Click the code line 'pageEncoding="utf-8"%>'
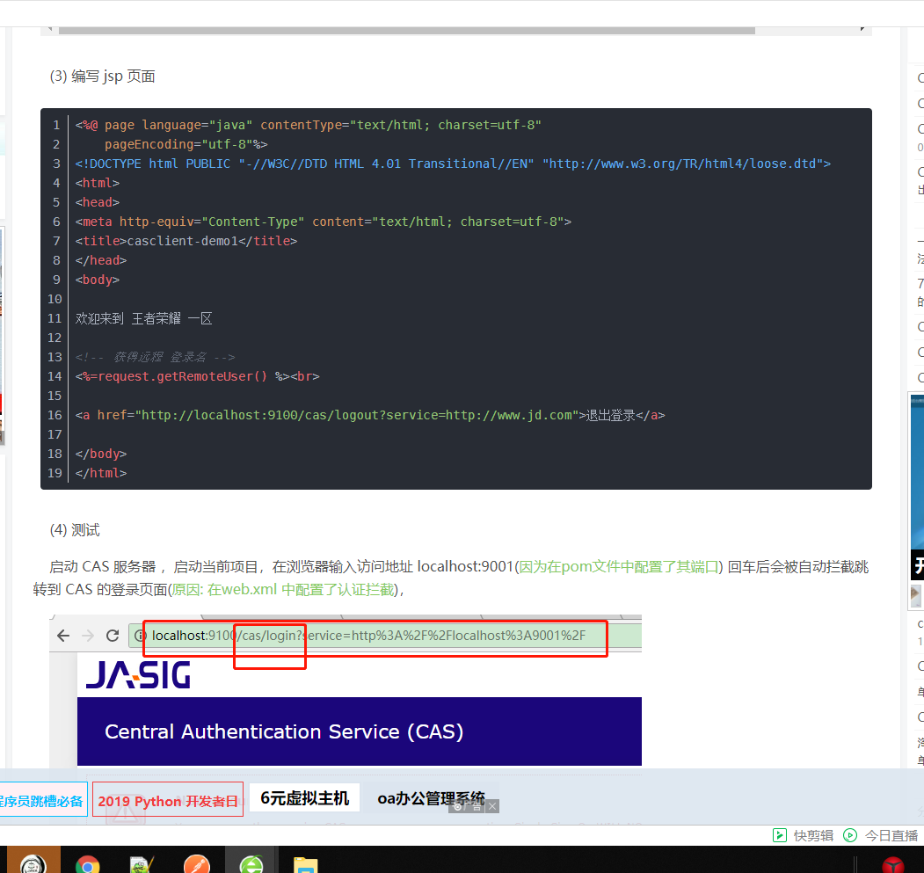 (x=186, y=144)
